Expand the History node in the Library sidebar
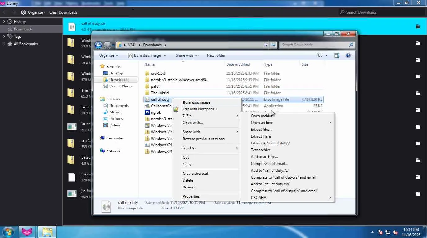The image size is (427, 238). coord(4,22)
